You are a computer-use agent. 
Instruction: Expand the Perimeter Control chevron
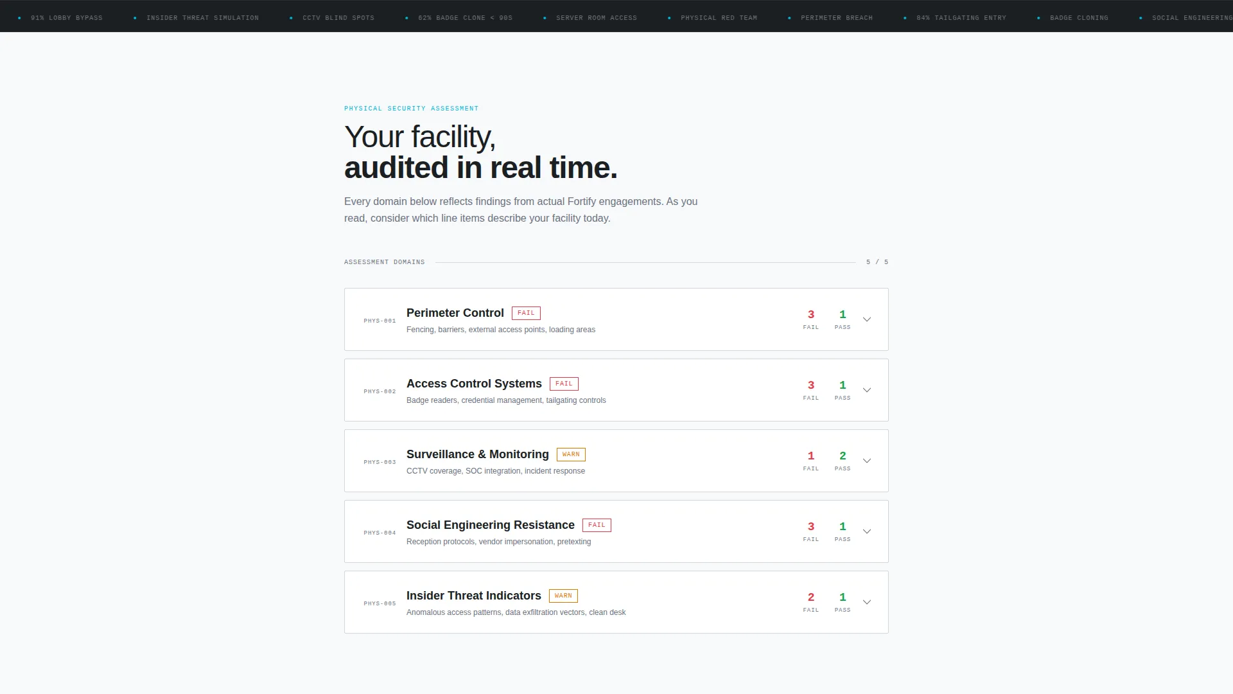(x=867, y=319)
